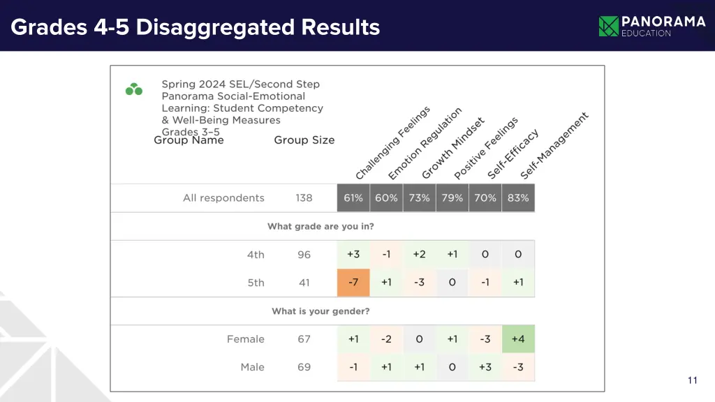Select the 5th grade row label
This screenshot has width=715, height=402.
tap(256, 283)
